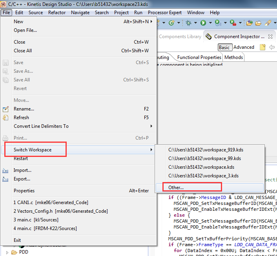Choose Close All menu item
The width and height of the screenshot is (277, 256).
[78, 51]
